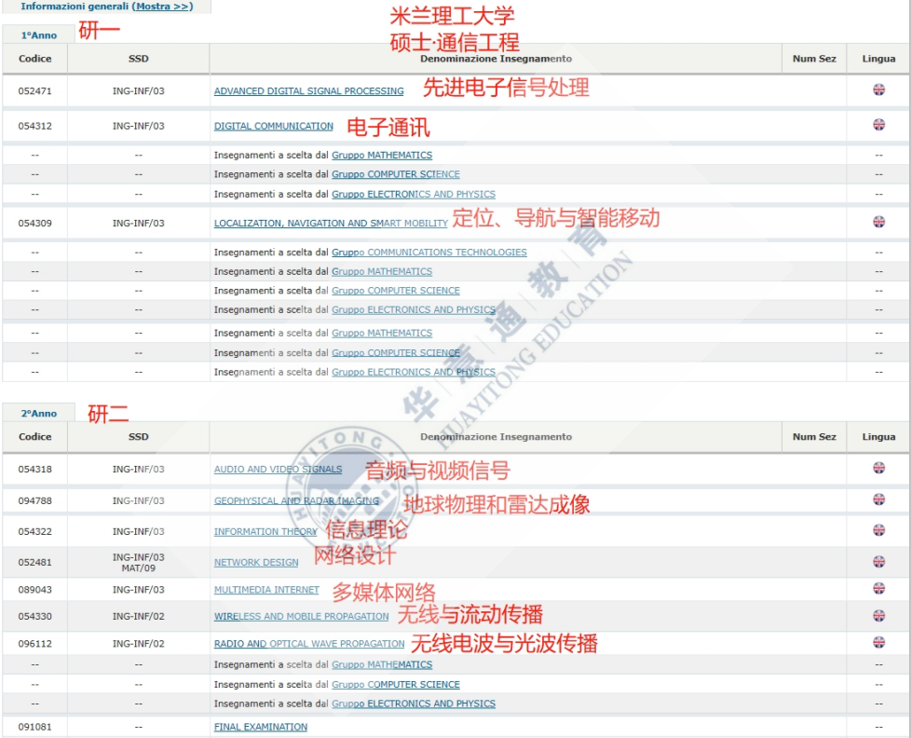This screenshot has height=738, width=912.
Task: Open Multimedia Internet course link
Action: coord(266,590)
